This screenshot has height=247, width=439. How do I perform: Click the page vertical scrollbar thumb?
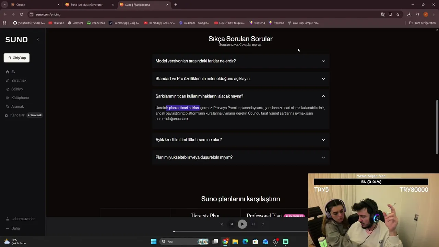pyautogui.click(x=437, y=127)
